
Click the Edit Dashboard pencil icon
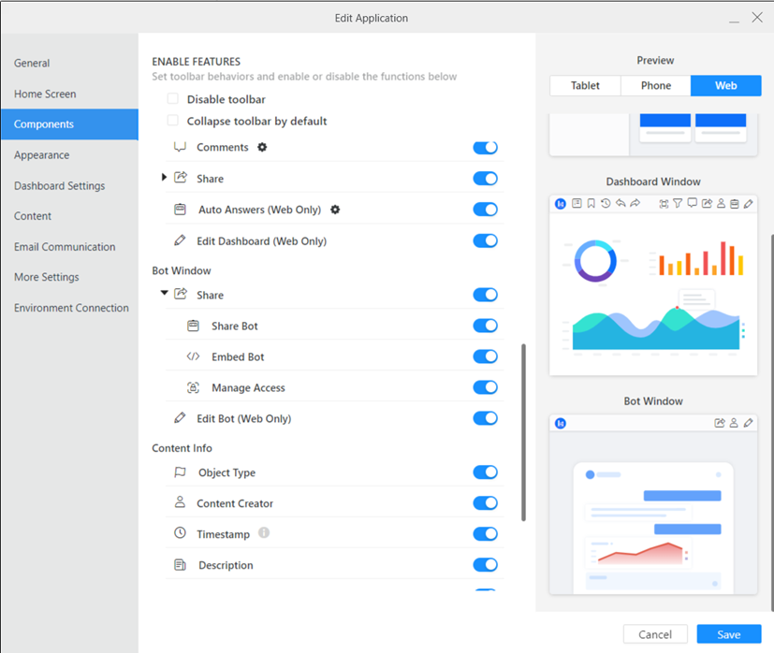(181, 240)
